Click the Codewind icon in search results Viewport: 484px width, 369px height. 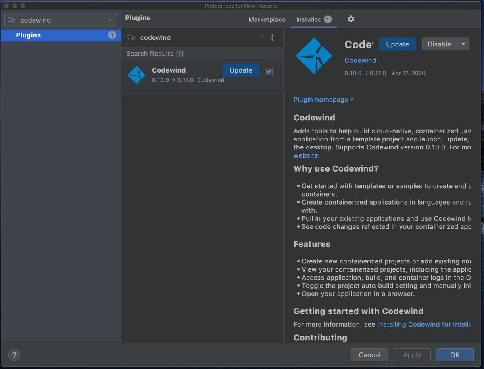136,75
